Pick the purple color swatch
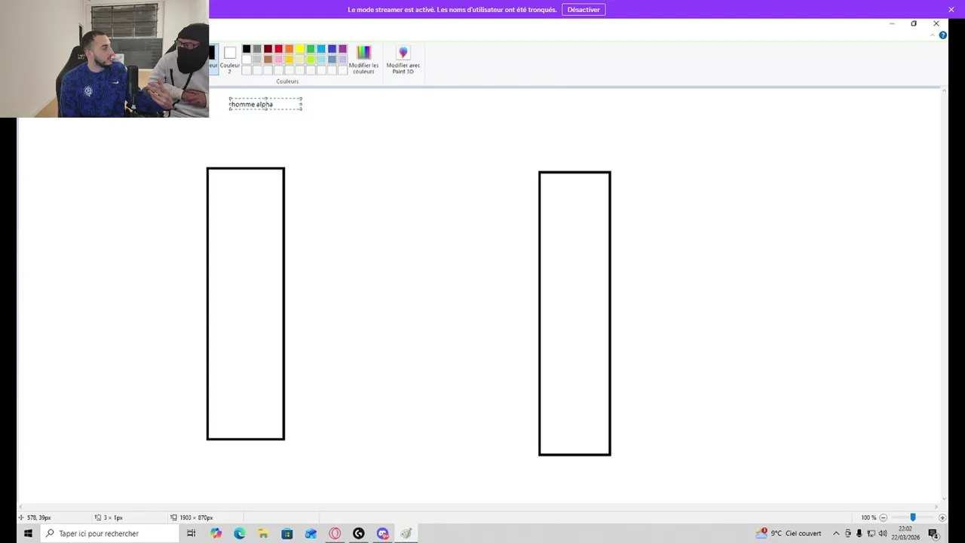965x543 pixels. click(342, 49)
